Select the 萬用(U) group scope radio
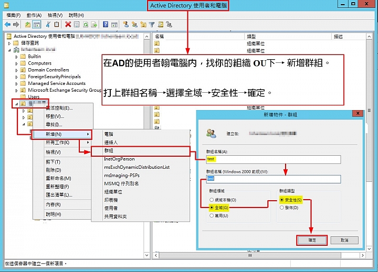This screenshot has height=272, width=378. coord(212,216)
